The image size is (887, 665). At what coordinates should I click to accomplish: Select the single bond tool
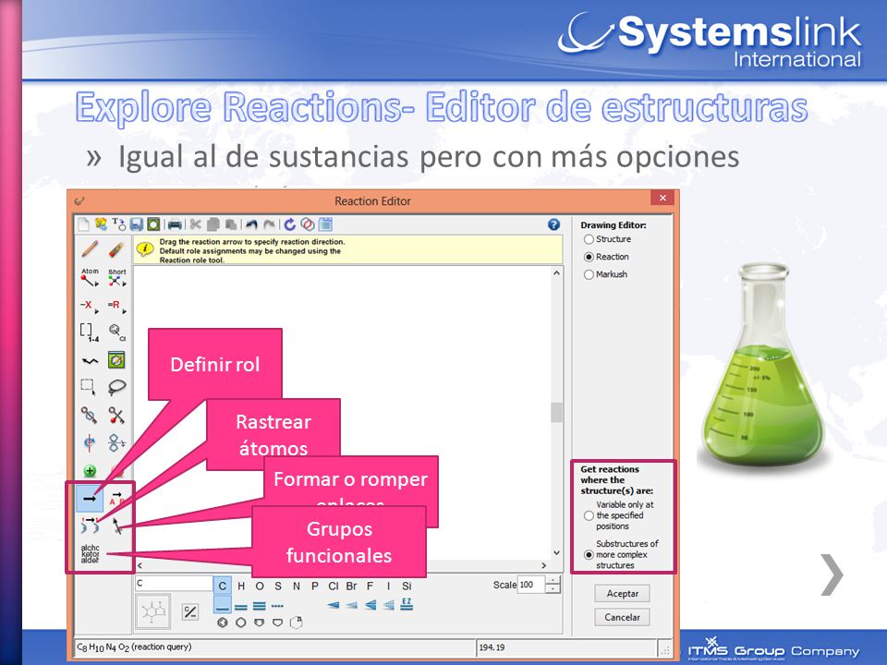tap(223, 606)
